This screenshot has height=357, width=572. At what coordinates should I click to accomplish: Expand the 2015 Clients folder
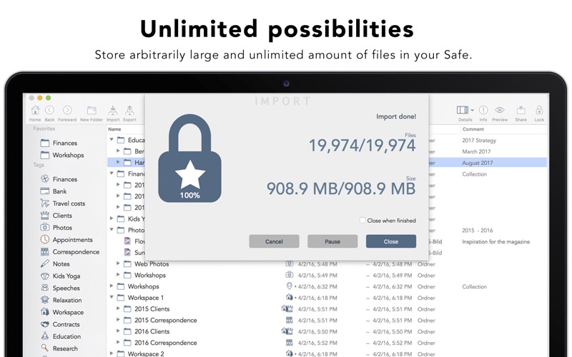point(119,309)
